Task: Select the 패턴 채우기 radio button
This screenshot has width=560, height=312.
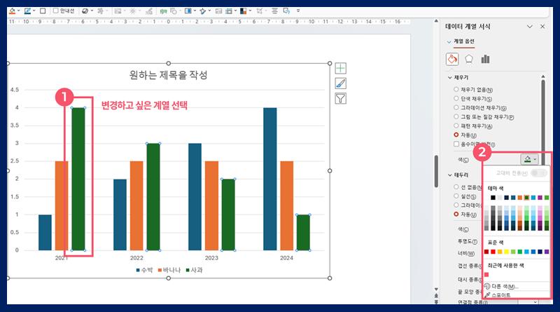Action: pos(456,126)
